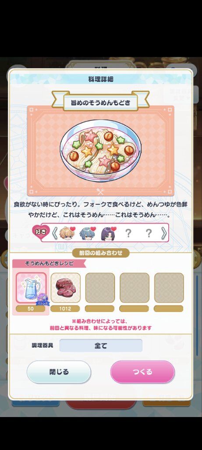
Task: Select the blond-haired character face icon
Action: tap(66, 233)
